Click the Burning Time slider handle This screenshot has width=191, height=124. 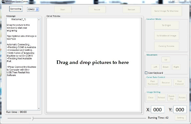[x=32, y=118]
